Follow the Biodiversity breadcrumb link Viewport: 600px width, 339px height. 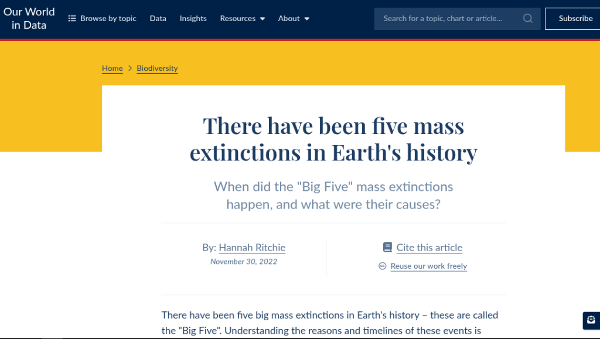click(157, 69)
